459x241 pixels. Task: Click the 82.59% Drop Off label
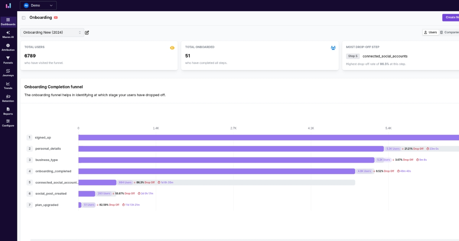(x=108, y=205)
